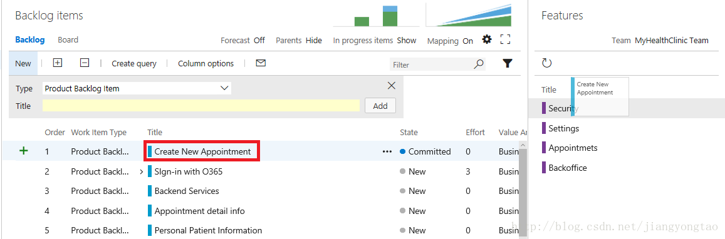
Task: Toggle Parents Hide setting
Action: pos(299,40)
